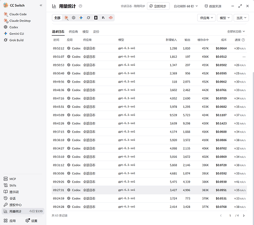The width and height of the screenshot is (254, 225).
Task: Filter usage by Gemini star icon
Action: click(x=81, y=18)
